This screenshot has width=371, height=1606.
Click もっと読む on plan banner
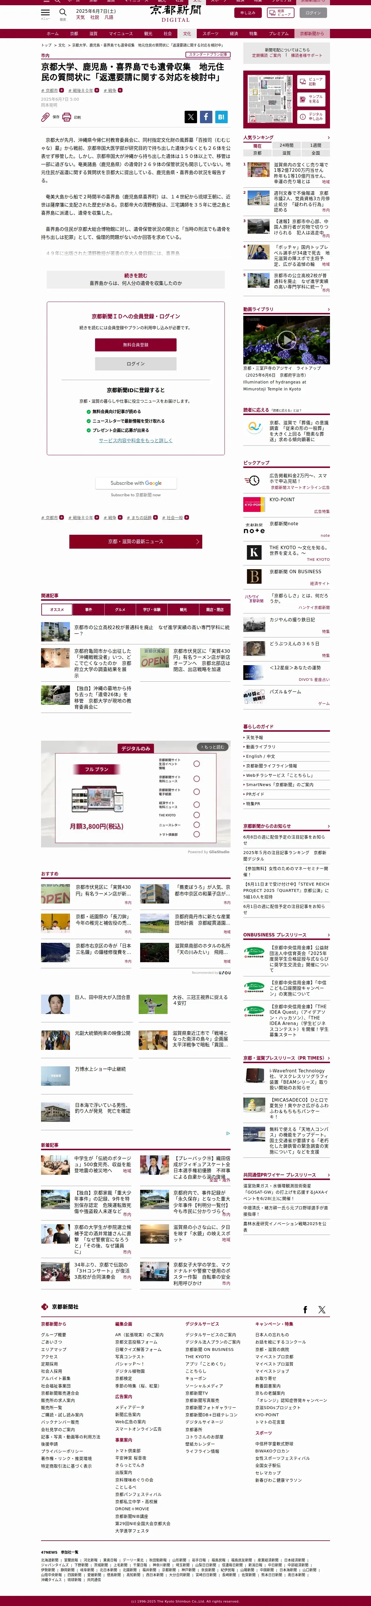(x=213, y=747)
